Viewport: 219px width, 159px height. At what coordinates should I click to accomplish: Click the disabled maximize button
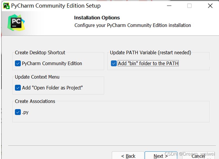(189, 6)
